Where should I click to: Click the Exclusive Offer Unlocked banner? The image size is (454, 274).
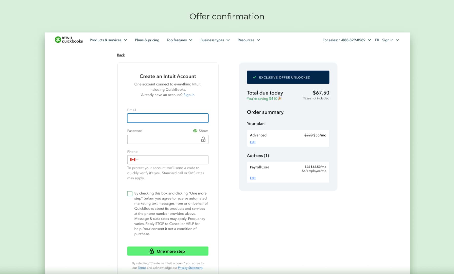pyautogui.click(x=288, y=77)
